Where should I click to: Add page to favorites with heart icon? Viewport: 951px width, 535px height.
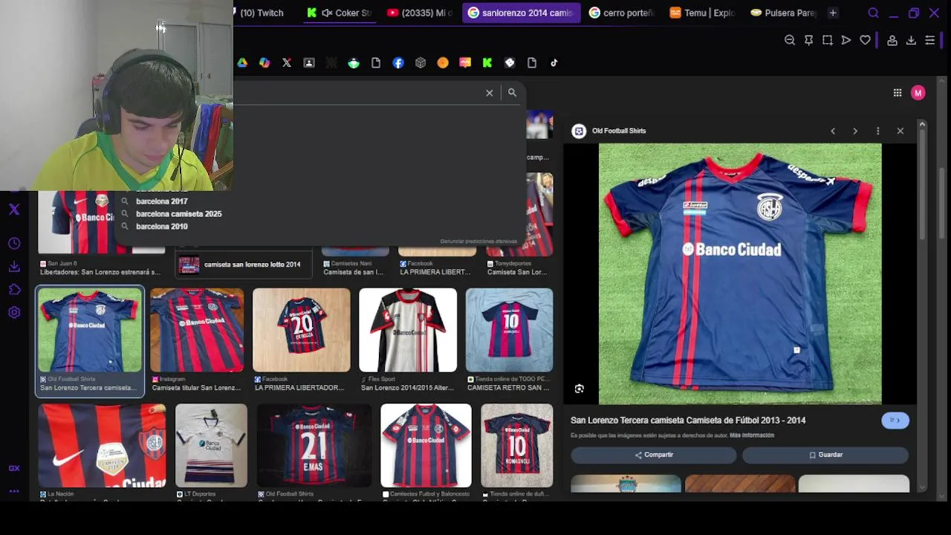(x=865, y=40)
